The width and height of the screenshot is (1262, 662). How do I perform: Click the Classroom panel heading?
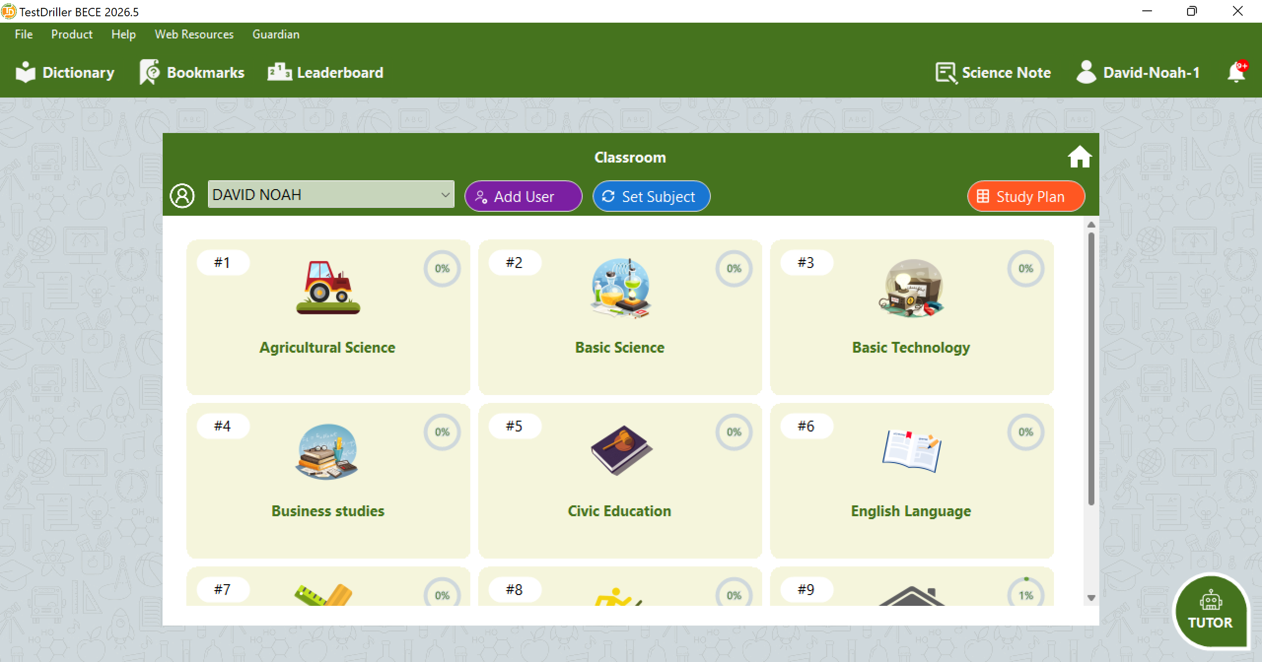point(630,157)
